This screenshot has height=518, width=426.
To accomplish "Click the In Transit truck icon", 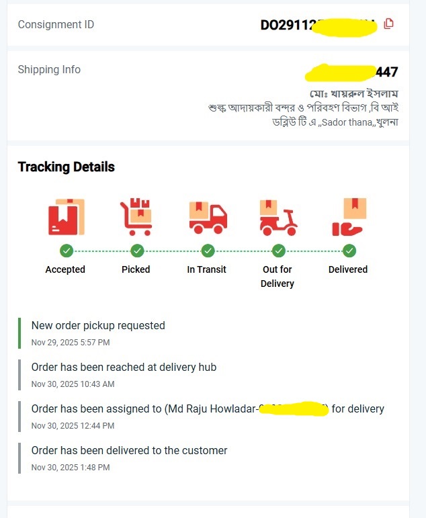I will click(x=208, y=217).
